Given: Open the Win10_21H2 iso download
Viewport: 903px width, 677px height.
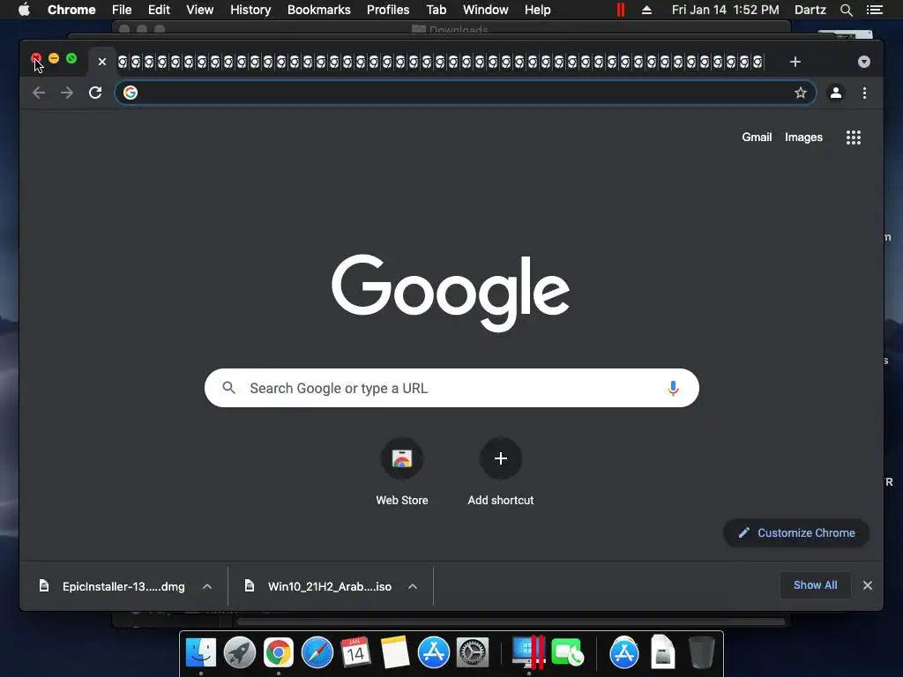Looking at the screenshot, I should click(x=319, y=586).
